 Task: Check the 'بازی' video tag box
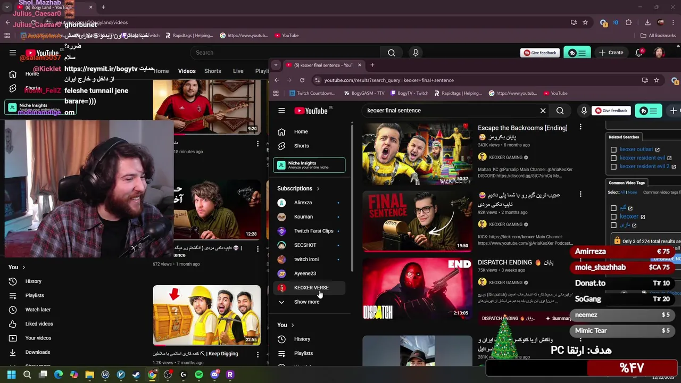(613, 225)
